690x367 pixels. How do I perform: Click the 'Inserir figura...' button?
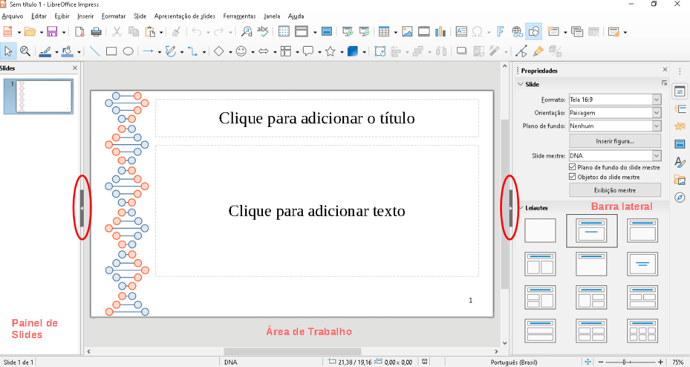tap(614, 141)
